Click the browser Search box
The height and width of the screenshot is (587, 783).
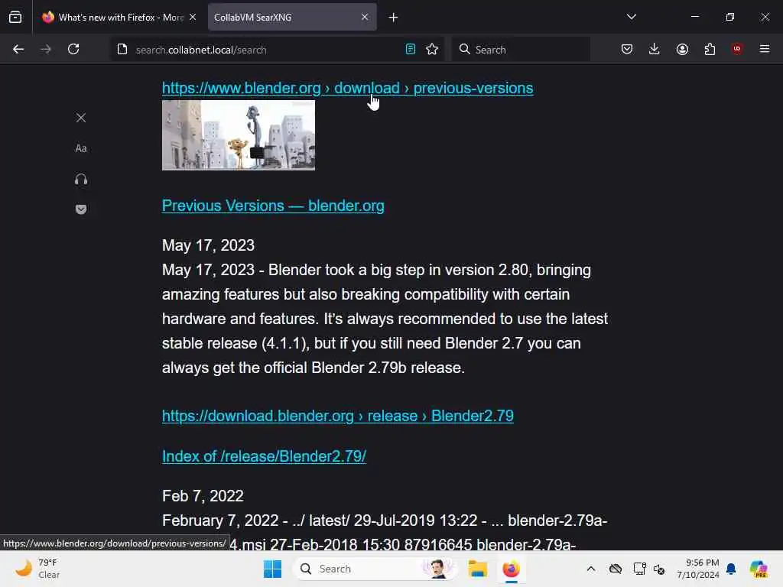[521, 50]
